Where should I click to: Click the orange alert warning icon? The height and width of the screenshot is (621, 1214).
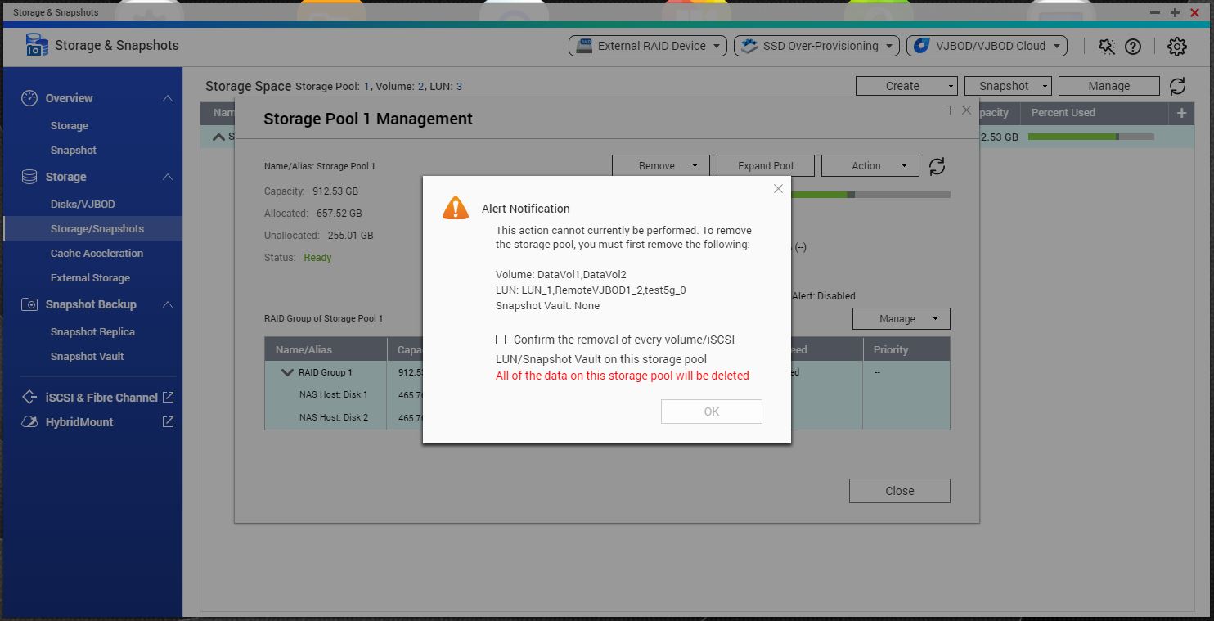pos(456,208)
